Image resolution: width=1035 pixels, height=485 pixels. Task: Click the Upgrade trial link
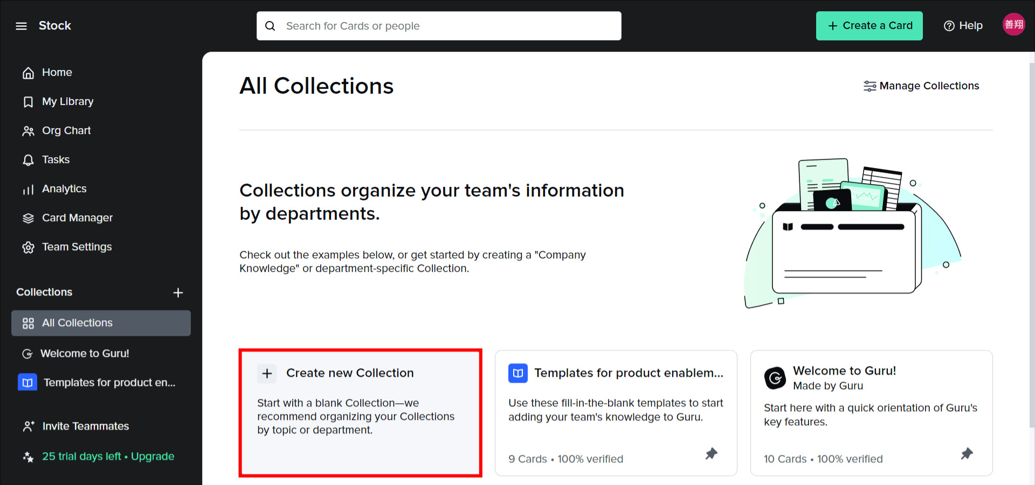click(x=153, y=456)
